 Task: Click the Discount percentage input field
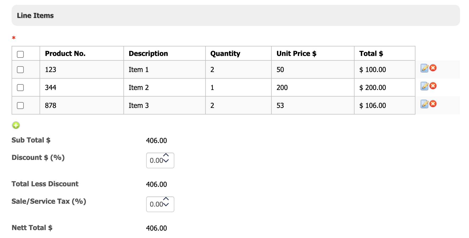point(156,160)
